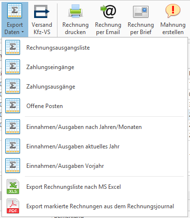The width and height of the screenshot is (190, 218).
Task: Click the Export Daten toolbar button
Action: pos(15,19)
